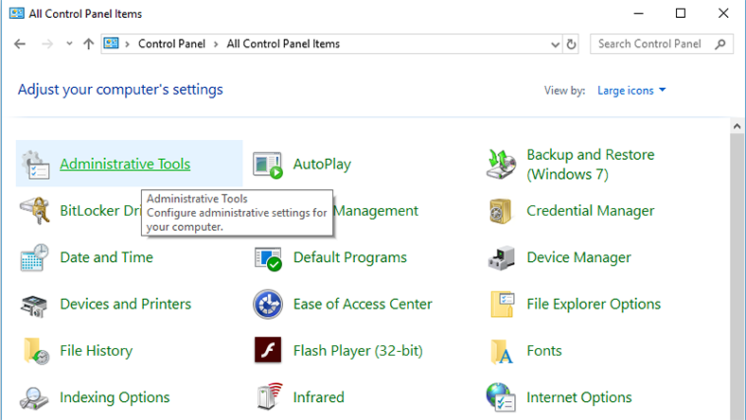Click the window title bar Control Panel icon
The image size is (746, 420).
pyautogui.click(x=17, y=13)
